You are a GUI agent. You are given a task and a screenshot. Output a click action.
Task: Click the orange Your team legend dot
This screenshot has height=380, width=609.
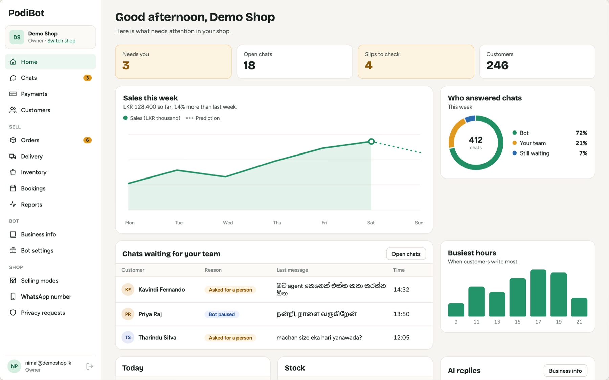(514, 143)
